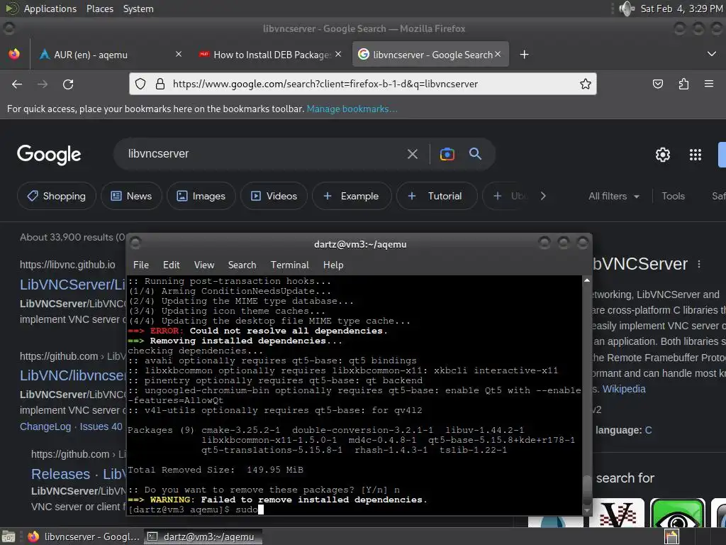Click the show desktop icon in bottom panel

8,536
